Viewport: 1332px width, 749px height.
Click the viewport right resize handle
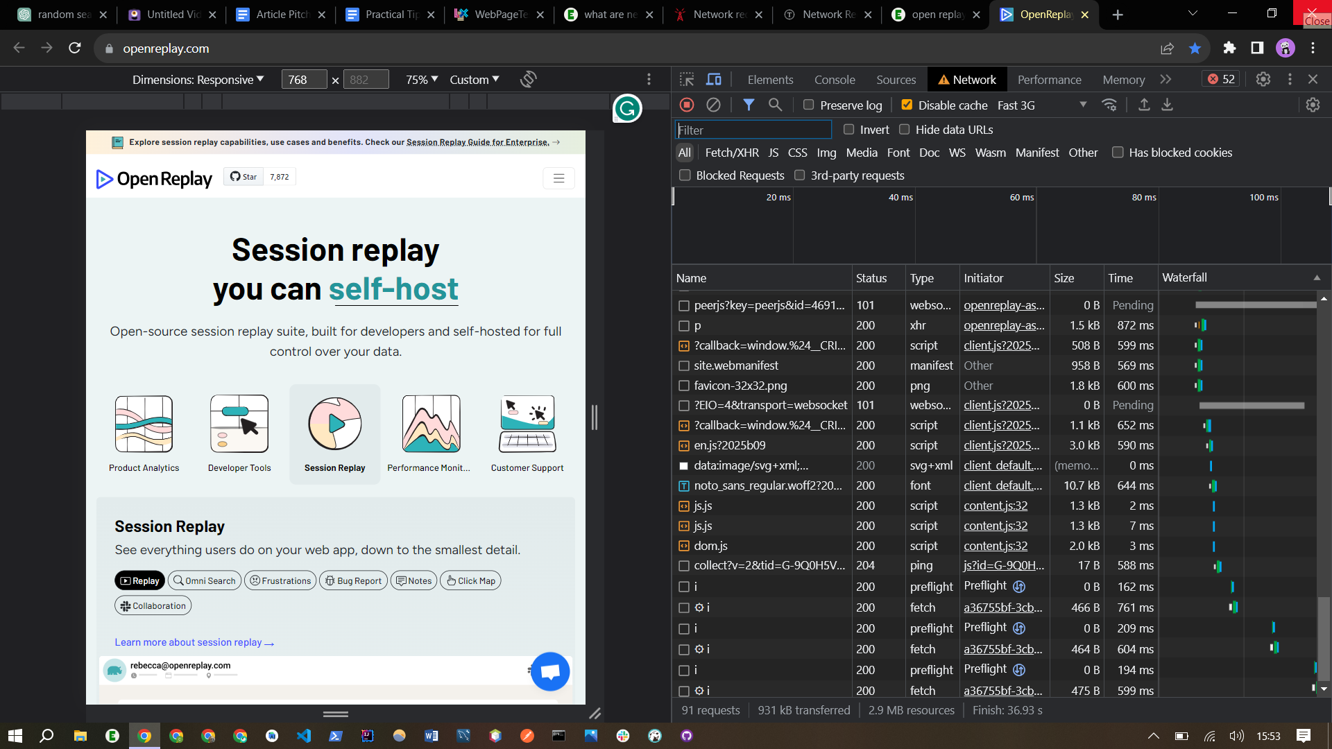point(594,417)
